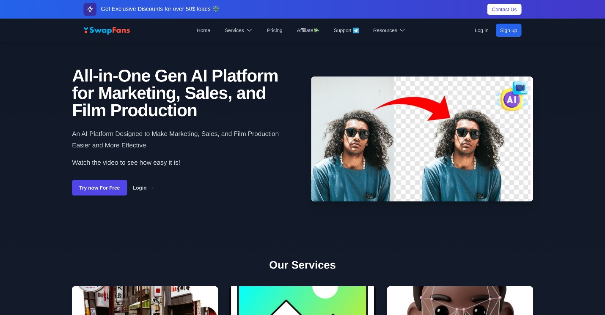Click the AI video badge on hero image
The width and height of the screenshot is (605, 315).
coord(513,96)
